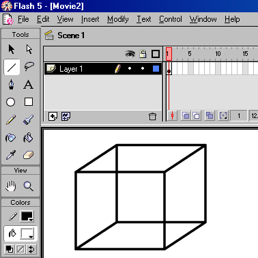
Task: Select the Eraser tool
Action: 29,155
